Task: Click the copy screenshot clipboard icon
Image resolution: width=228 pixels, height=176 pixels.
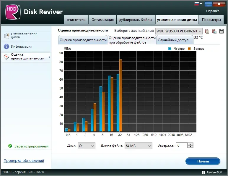Action: [214, 31]
